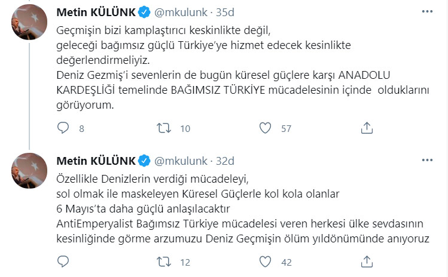Open more options menu on second tweet
Viewport: 448px width, 277px height.
[x=428, y=161]
